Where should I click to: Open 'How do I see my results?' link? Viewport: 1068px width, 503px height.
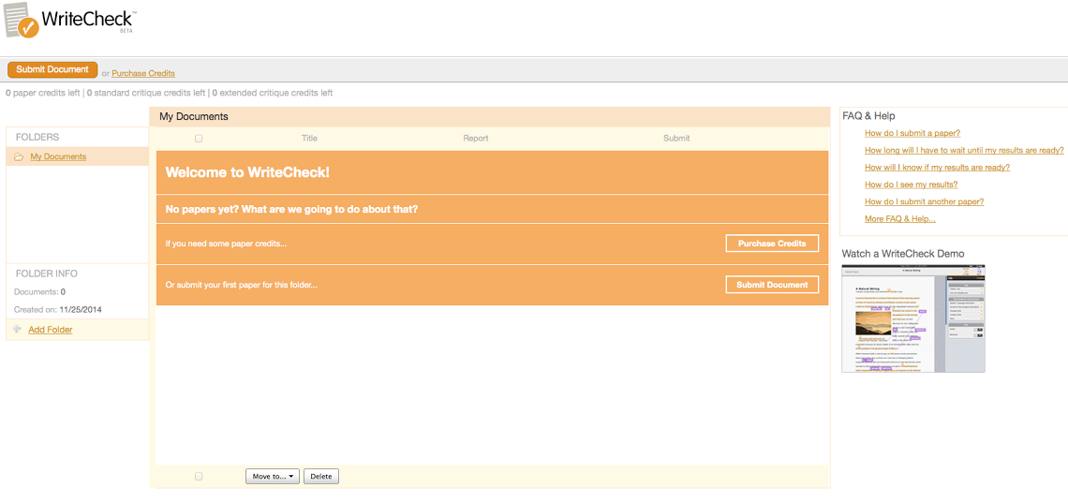[x=912, y=185]
